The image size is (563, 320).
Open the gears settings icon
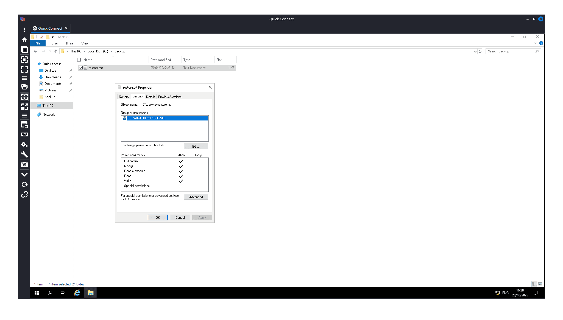[24, 144]
